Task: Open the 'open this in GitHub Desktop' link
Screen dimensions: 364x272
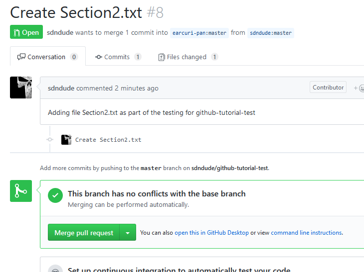Action: click(211, 233)
